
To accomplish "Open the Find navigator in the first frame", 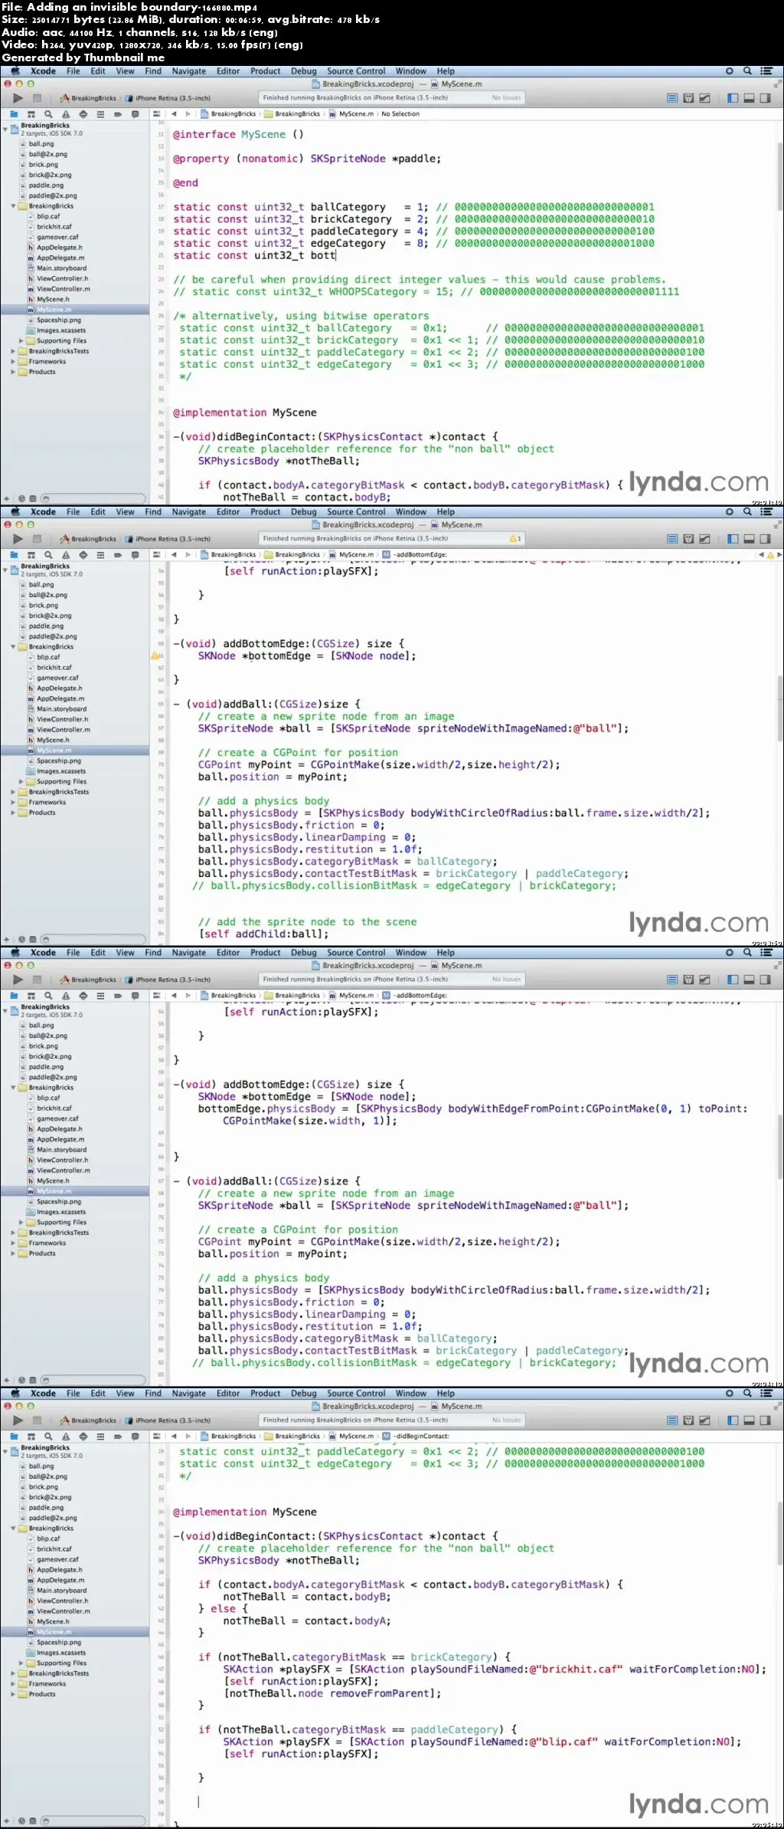I will (48, 114).
